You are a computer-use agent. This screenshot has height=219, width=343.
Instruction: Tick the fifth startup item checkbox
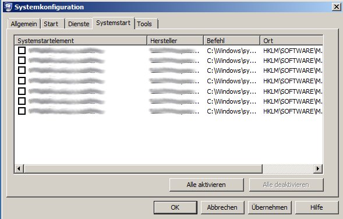coord(22,91)
